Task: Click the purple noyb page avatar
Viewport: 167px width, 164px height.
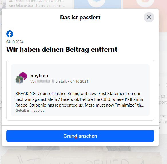Action: 23,76
